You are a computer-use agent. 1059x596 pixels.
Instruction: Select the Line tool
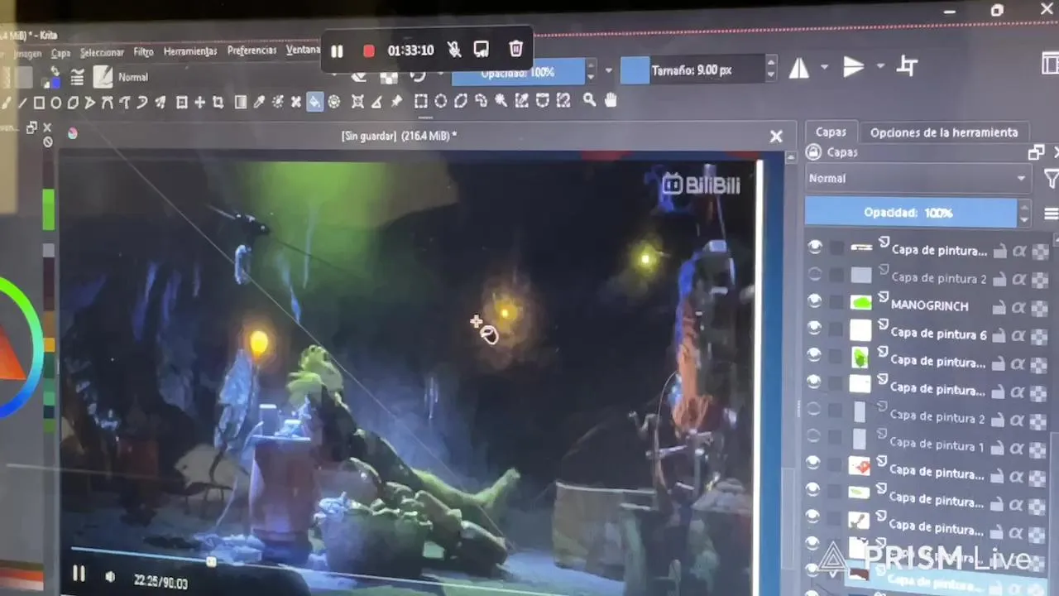(22, 103)
